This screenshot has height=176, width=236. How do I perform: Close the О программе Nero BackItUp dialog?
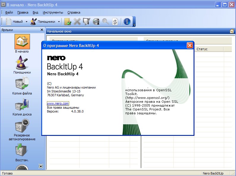click(x=190, y=45)
